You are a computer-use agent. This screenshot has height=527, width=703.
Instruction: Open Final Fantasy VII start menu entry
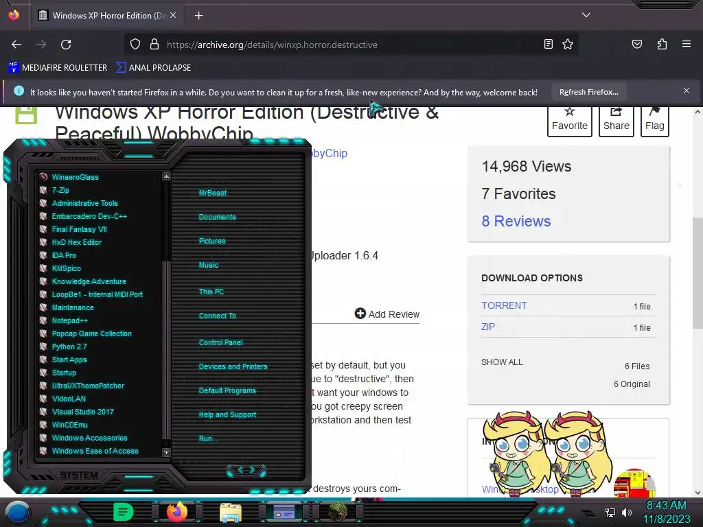79,229
